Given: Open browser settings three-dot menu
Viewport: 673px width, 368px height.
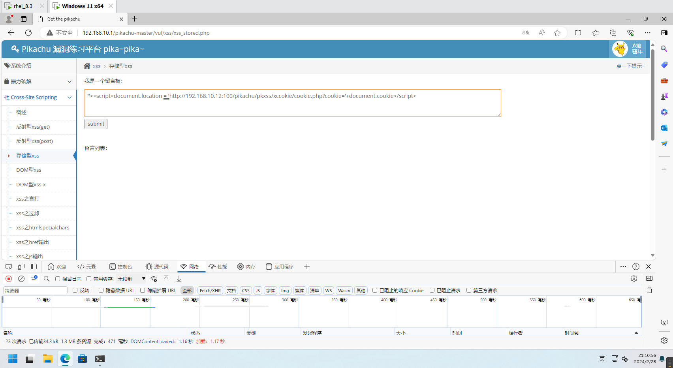Looking at the screenshot, I should [648, 33].
